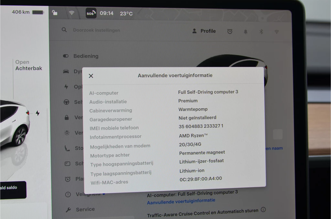Viewport: 331px width, 219px height.
Task: Focus the Doorzoek instellingen search field
Action: [x=96, y=30]
